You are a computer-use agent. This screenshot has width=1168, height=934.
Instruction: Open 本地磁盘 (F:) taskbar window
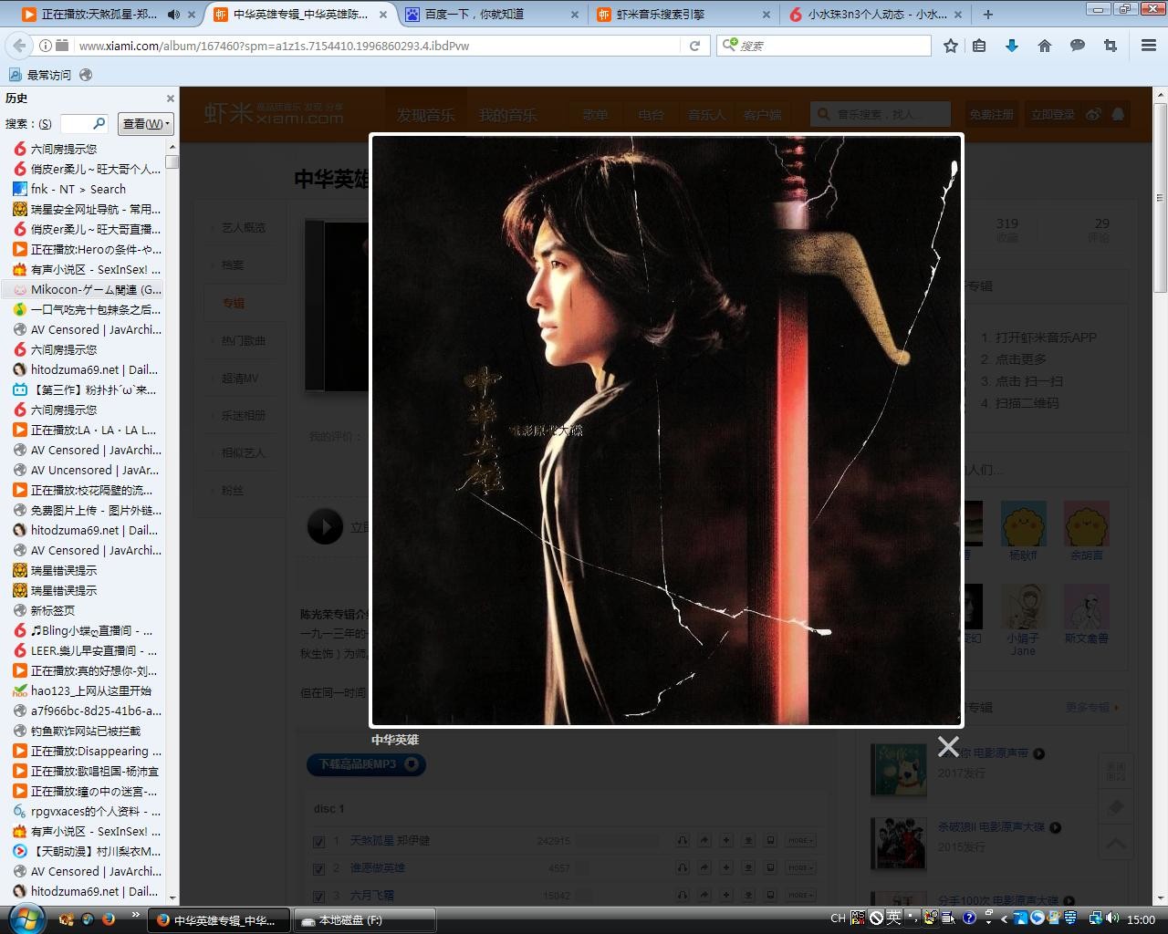[365, 919]
